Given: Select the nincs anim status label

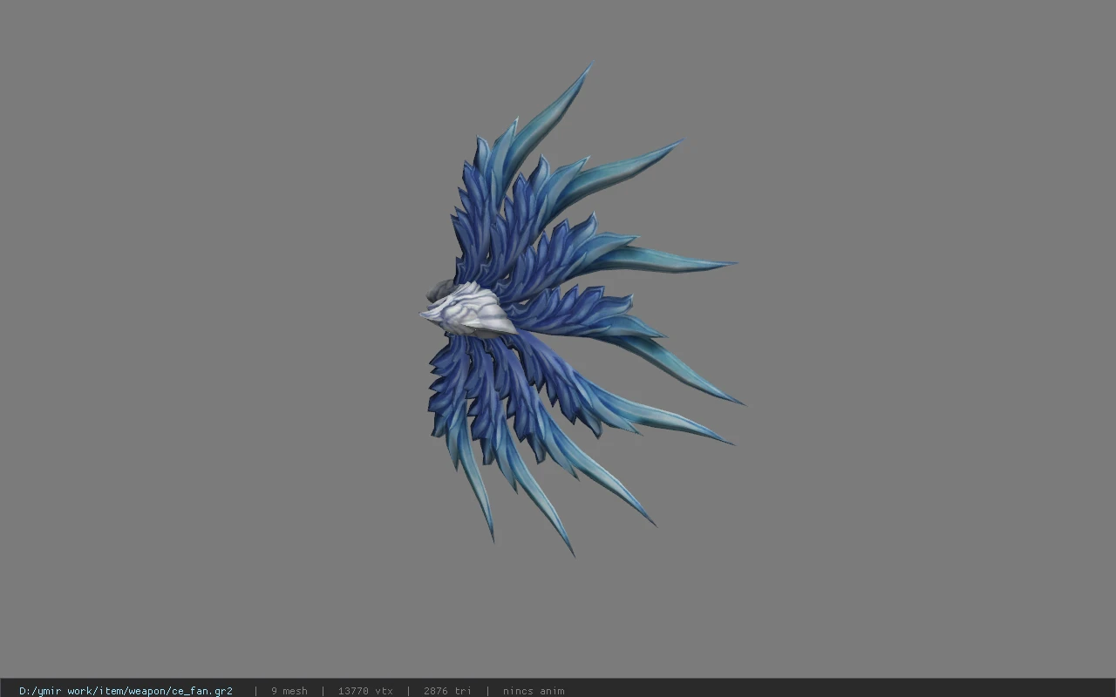Looking at the screenshot, I should pyautogui.click(x=534, y=691).
